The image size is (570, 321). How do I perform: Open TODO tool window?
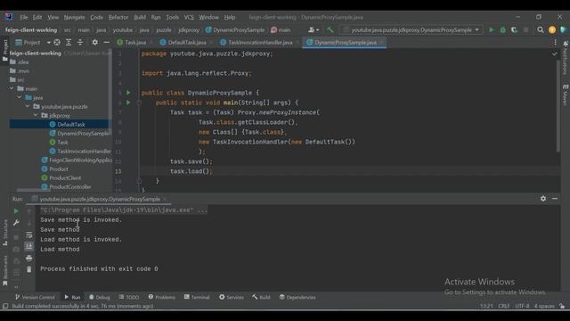[x=128, y=297]
